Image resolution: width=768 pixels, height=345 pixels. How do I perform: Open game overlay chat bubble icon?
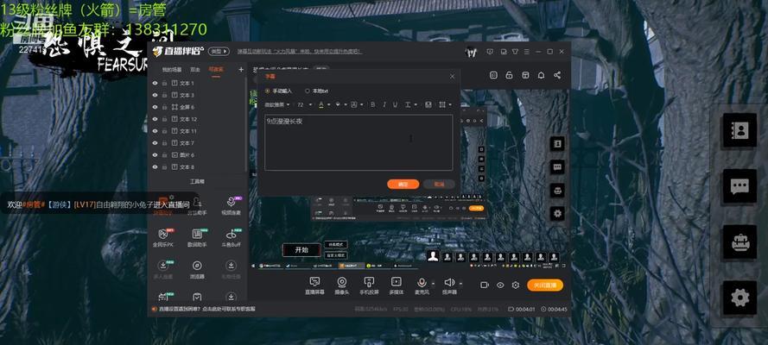click(x=739, y=186)
